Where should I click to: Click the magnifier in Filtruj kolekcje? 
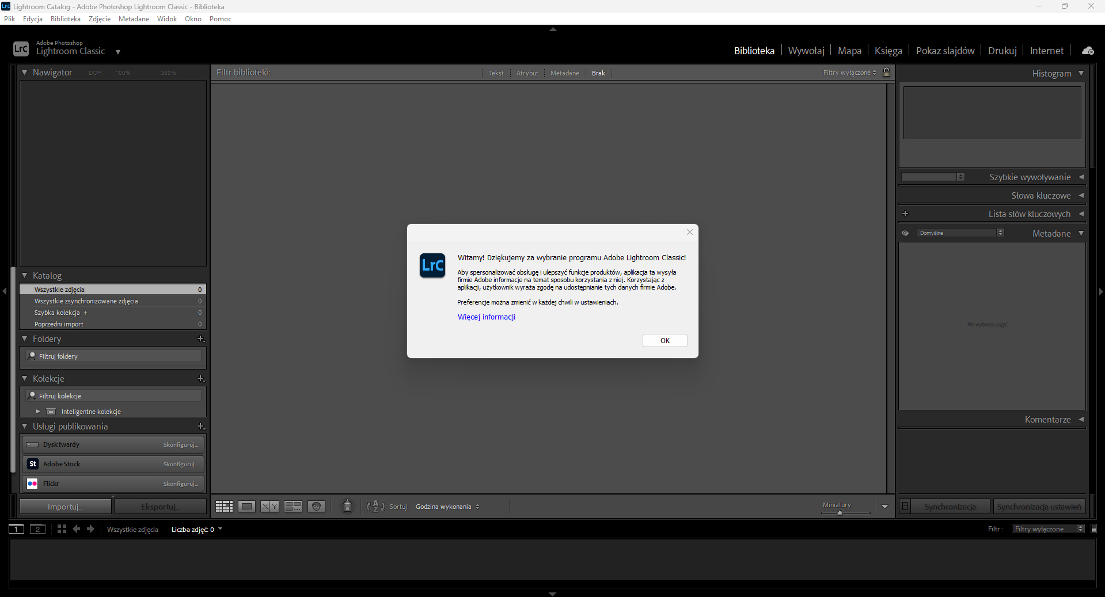click(x=32, y=396)
